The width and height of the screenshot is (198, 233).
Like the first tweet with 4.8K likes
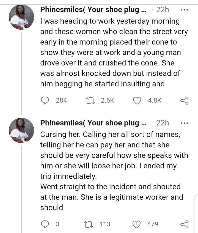(x=137, y=101)
